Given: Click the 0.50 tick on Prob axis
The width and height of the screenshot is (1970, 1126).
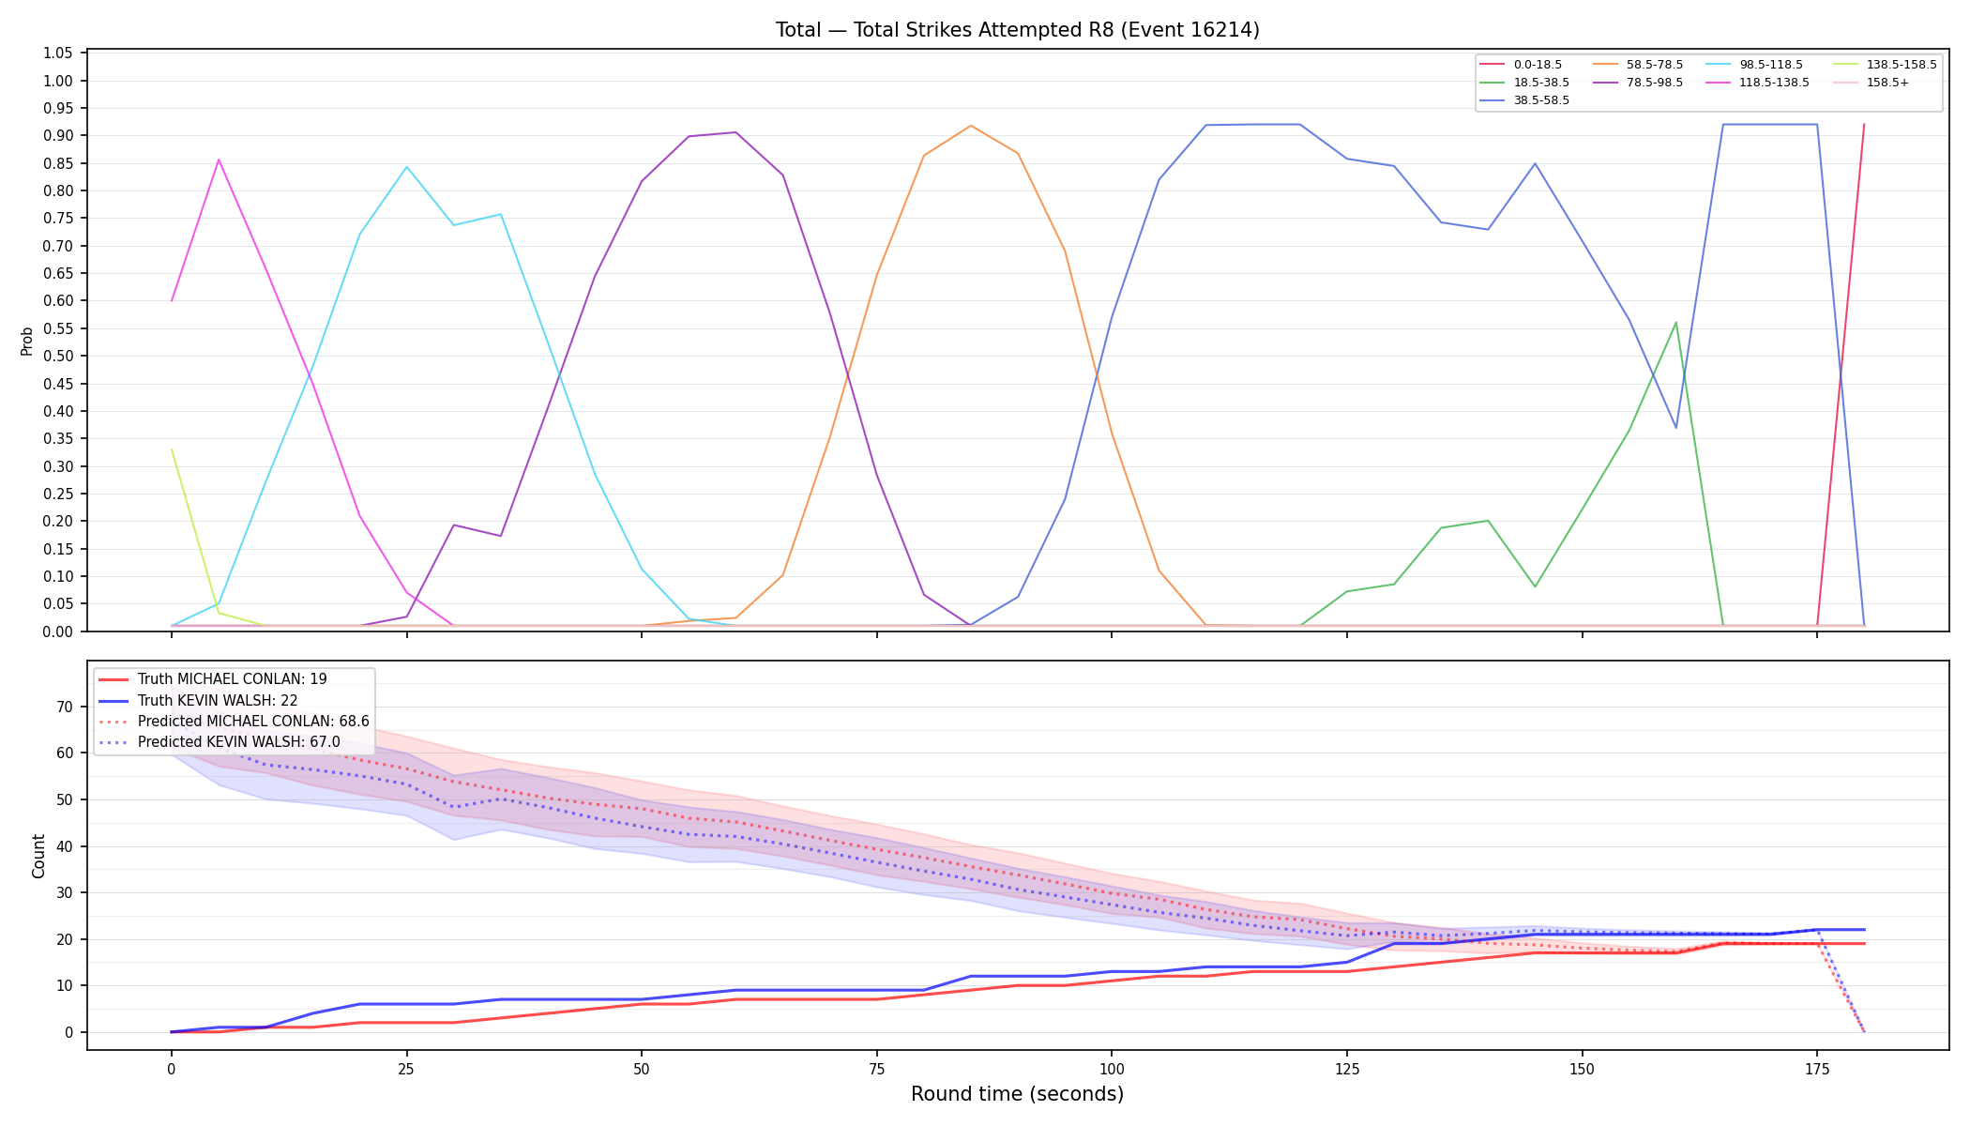Looking at the screenshot, I should pyautogui.click(x=58, y=356).
